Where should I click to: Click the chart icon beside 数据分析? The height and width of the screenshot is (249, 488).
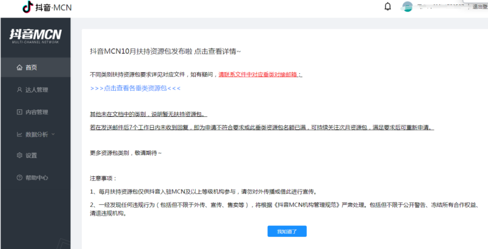point(20,134)
